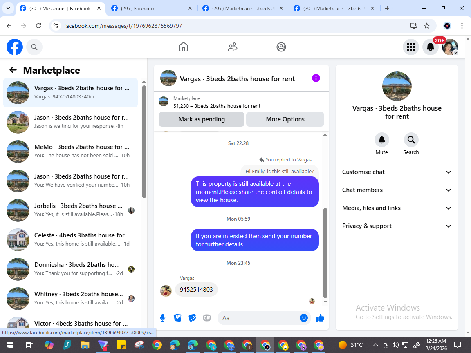Close the Messenger | Facebook tab
Image resolution: width=471 pixels, height=353 pixels.
pyautogui.click(x=99, y=9)
